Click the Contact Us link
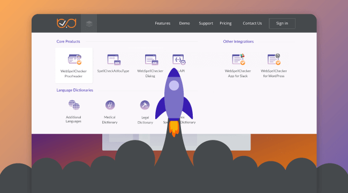The height and width of the screenshot is (193, 348). [x=252, y=24]
